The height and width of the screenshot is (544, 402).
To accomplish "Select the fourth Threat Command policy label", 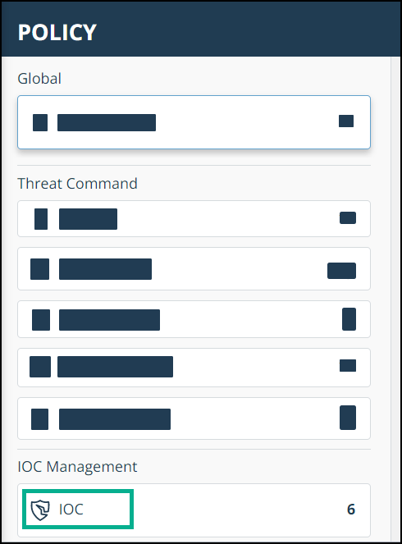I will [x=115, y=367].
